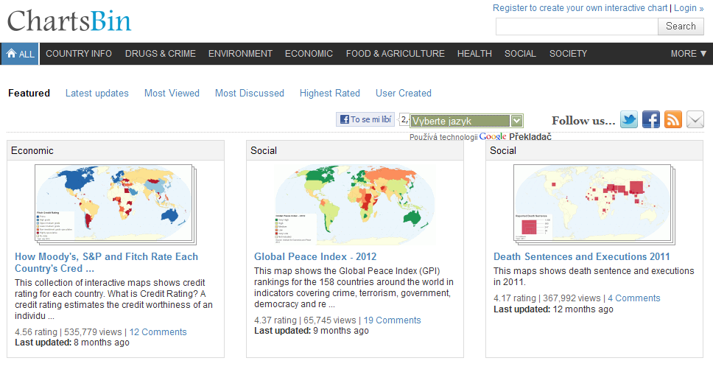Image resolution: width=713 pixels, height=372 pixels.
Task: Click '4.17 rating | 367,992 views' text
Action: 547,298
